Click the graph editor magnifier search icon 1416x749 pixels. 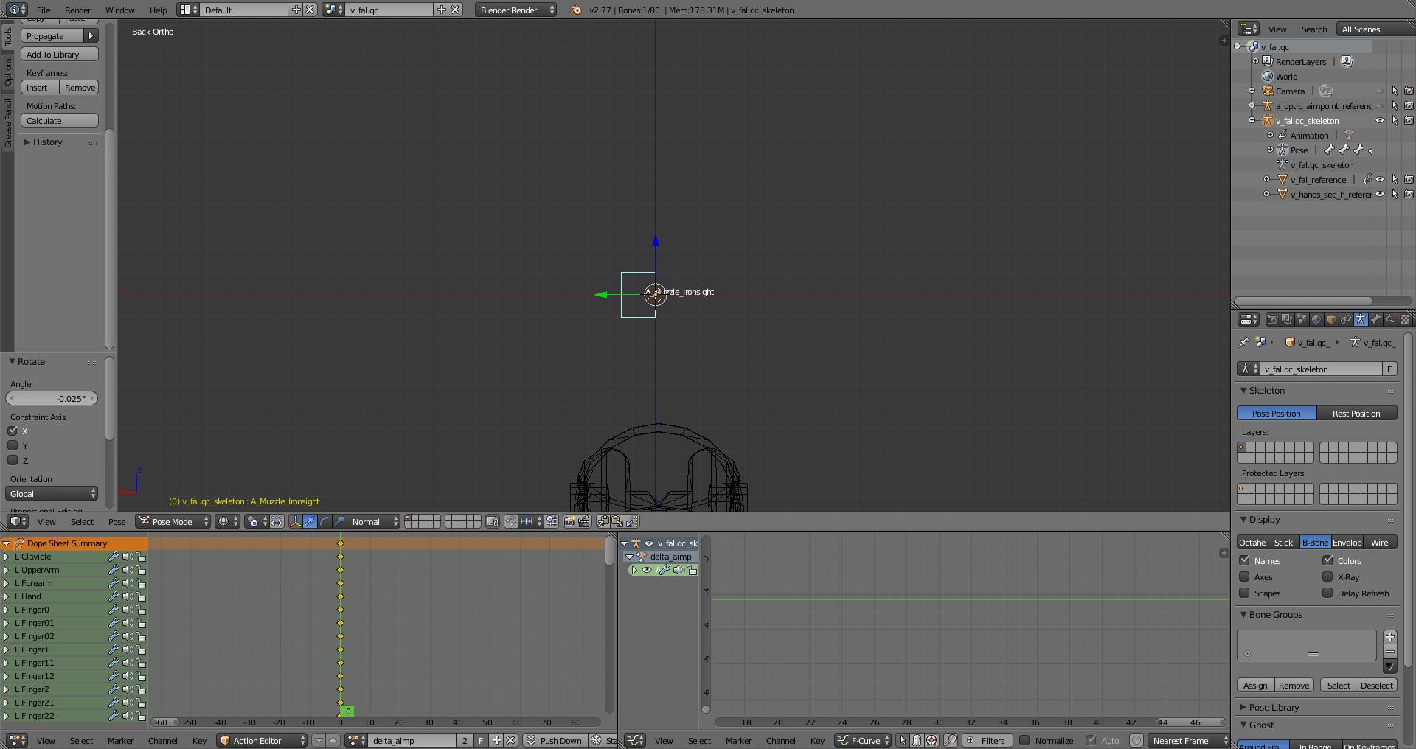951,740
